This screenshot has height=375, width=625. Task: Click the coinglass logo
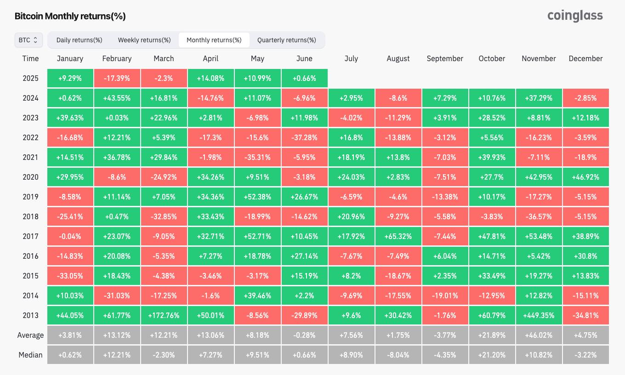point(575,16)
